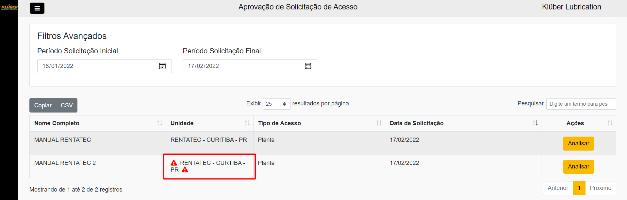The width and height of the screenshot is (627, 200).
Task: Click the Copiar button
Action: [x=43, y=105]
